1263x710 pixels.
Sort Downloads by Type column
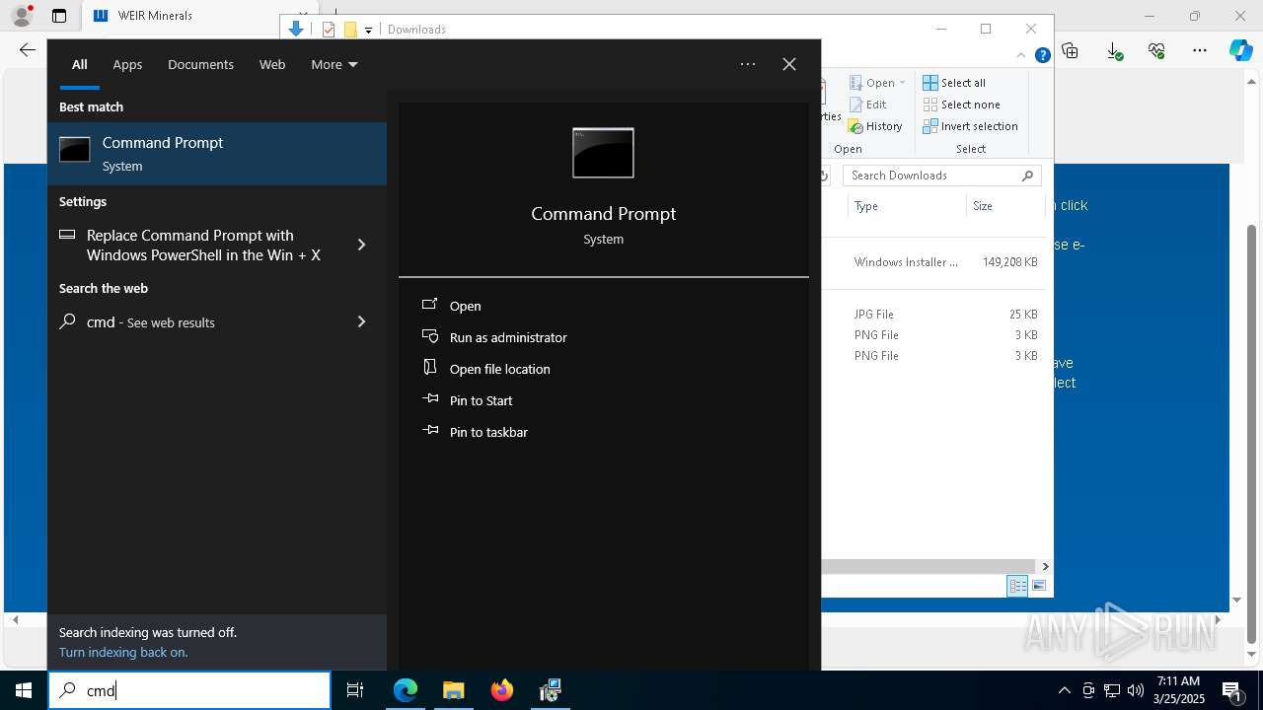point(866,206)
